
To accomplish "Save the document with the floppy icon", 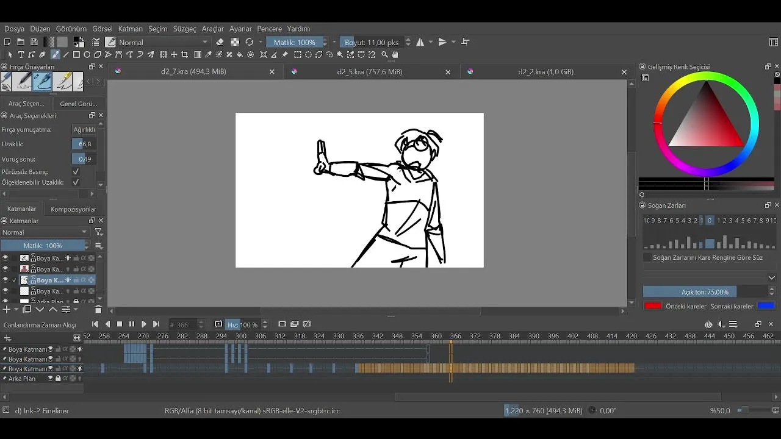I will (x=34, y=42).
